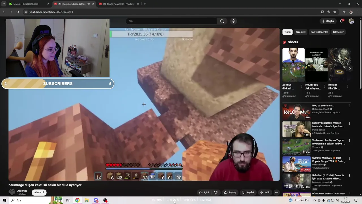Screen dimensions: 362x204
Task: Open the YouTube account avatar menu
Action: click(x=352, y=21)
